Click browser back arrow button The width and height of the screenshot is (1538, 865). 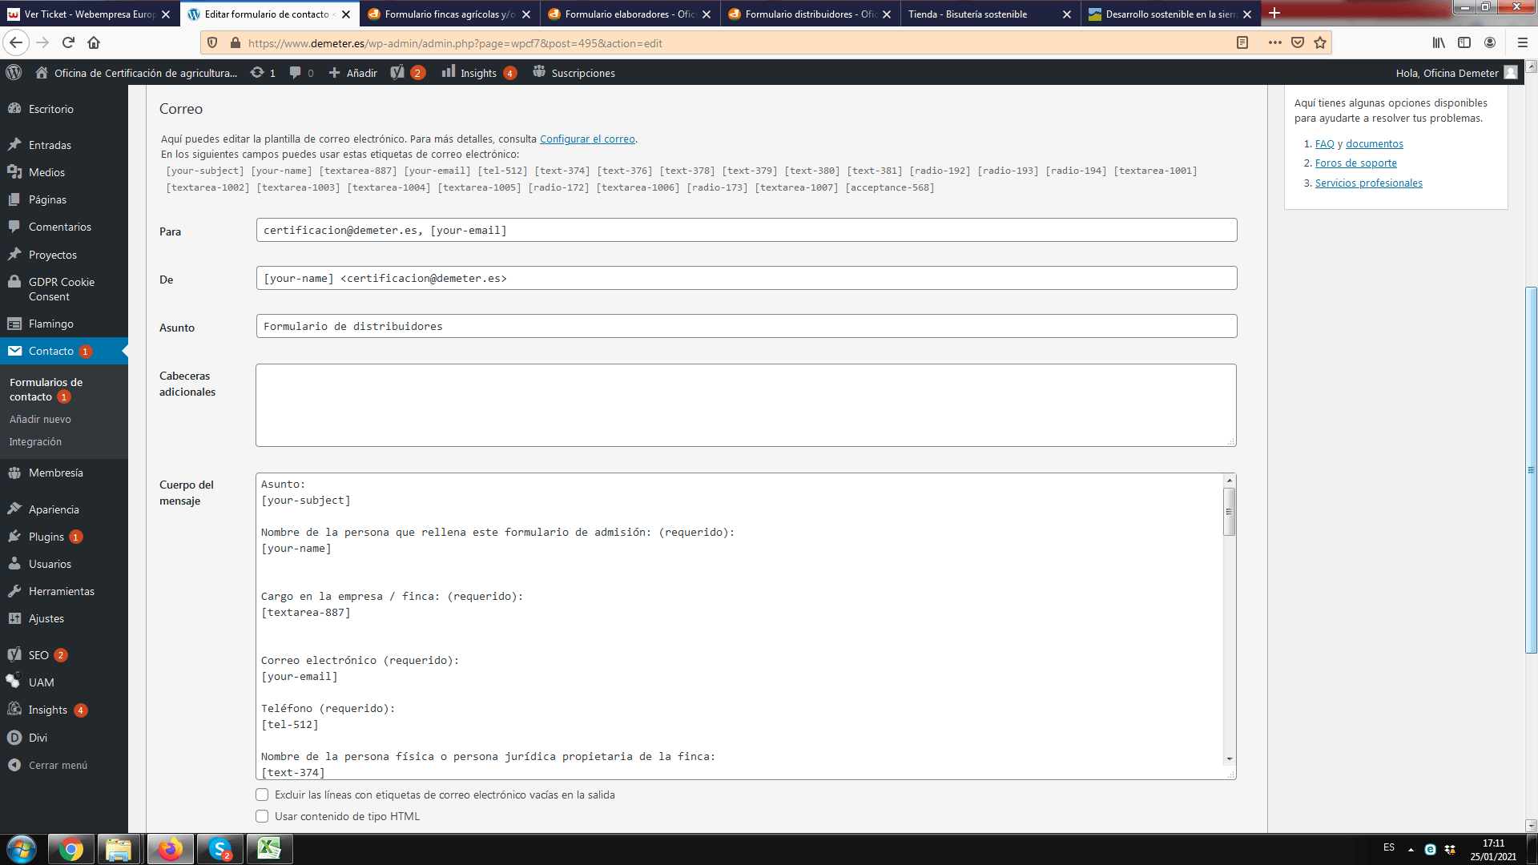16,42
